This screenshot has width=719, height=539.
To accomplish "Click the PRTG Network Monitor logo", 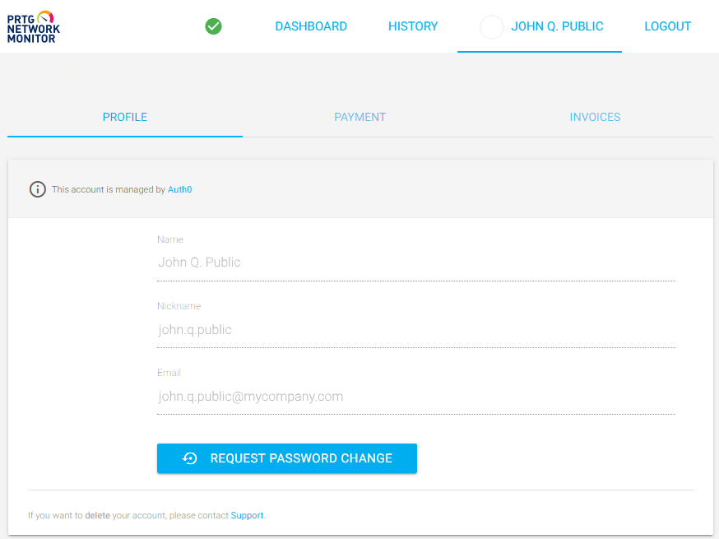I will pyautogui.click(x=33, y=26).
